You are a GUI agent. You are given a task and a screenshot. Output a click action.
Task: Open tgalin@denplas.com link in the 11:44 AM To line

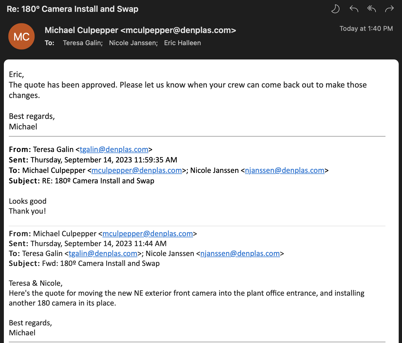[x=103, y=254]
